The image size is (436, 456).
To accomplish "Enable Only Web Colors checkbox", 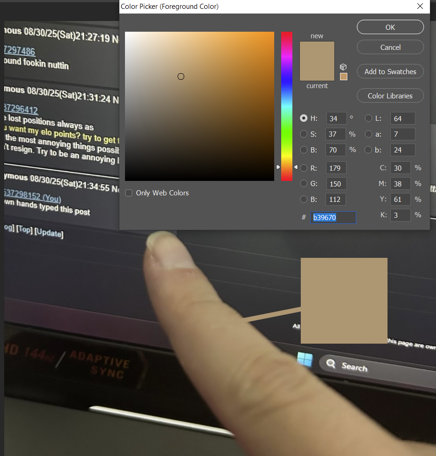I will tap(129, 193).
